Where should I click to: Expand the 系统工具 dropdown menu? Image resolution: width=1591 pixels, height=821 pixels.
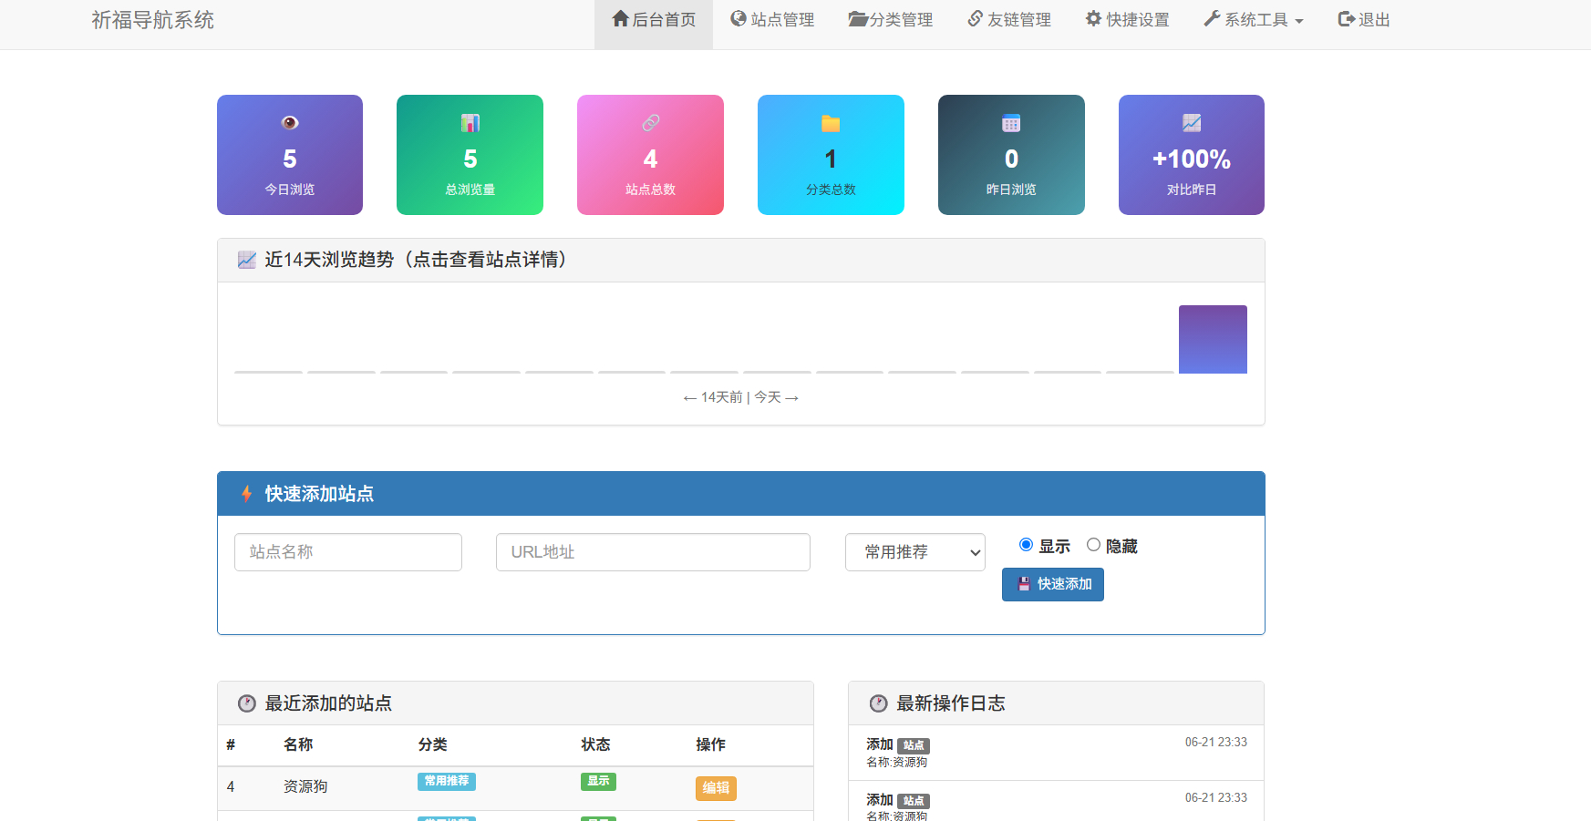pos(1254,20)
